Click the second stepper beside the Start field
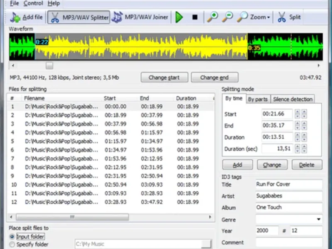Image resolution: width=332 pixels, height=249 pixels. click(304, 114)
